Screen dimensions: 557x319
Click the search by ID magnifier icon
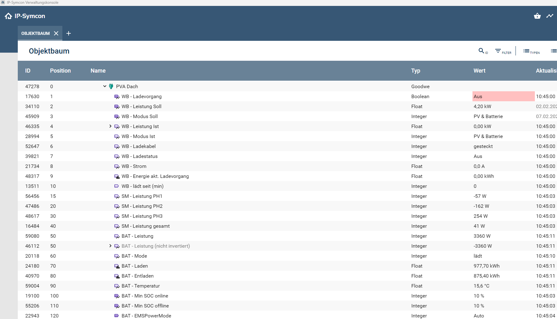[482, 51]
